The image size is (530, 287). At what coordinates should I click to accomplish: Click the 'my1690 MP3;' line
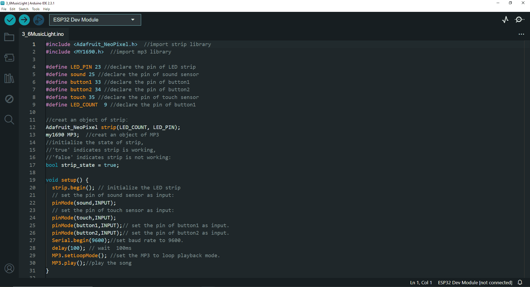coord(62,135)
